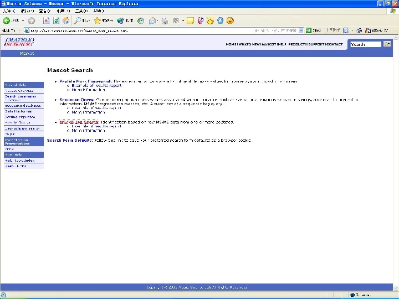This screenshot has height=299, width=399.
Task: Open the Media globe toolbar button
Action: tap(125, 20)
